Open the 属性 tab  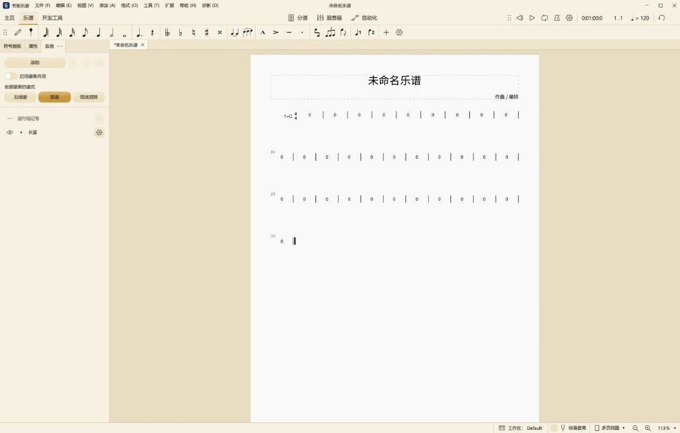point(33,46)
